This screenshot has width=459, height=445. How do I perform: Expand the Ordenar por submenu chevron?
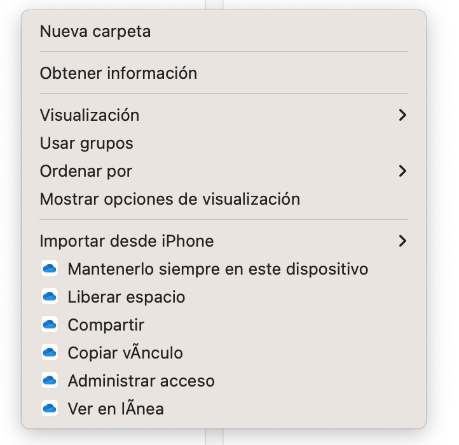(402, 171)
